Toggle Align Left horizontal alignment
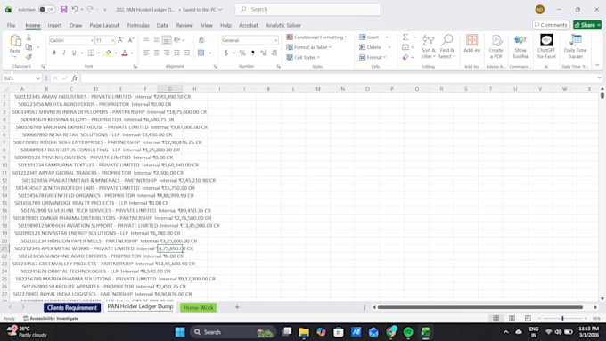606x341 pixels. [x=146, y=53]
